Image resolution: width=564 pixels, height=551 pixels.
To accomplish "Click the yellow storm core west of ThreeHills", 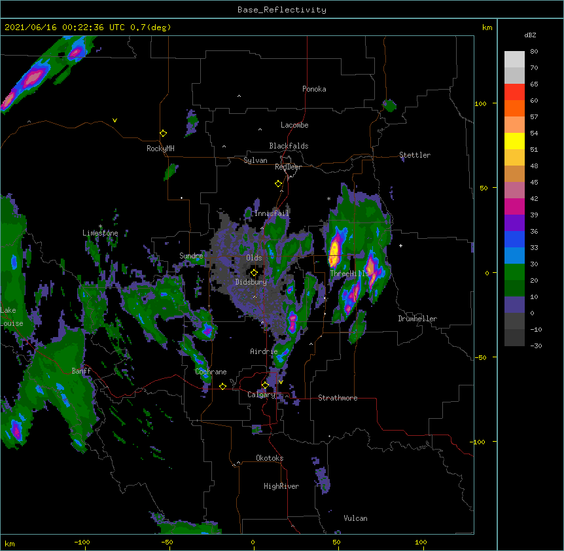I will point(334,251).
